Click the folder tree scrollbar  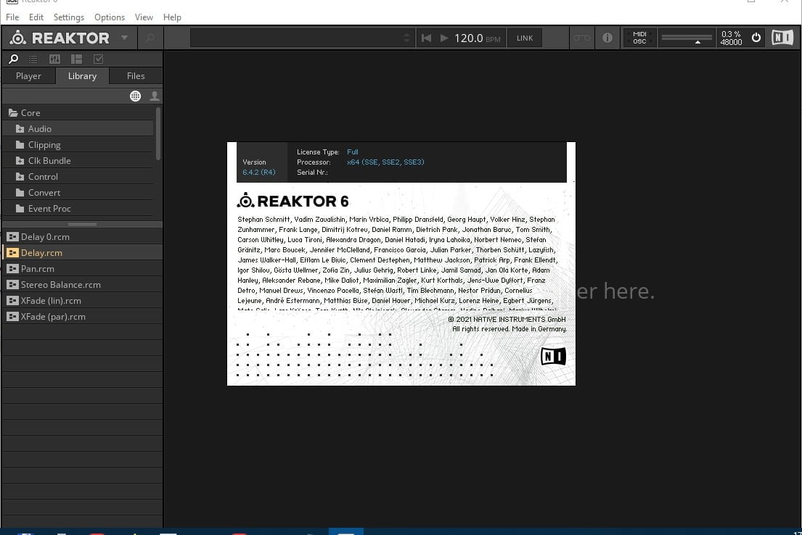[x=158, y=133]
